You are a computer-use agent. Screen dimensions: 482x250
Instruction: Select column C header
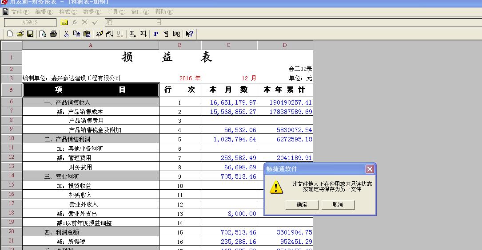pos(229,45)
